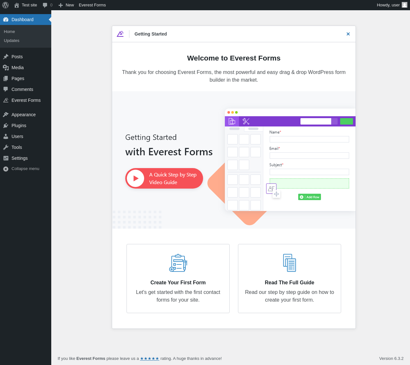Click the Create Your First Form card title
410x365 pixels.
pyautogui.click(x=178, y=282)
